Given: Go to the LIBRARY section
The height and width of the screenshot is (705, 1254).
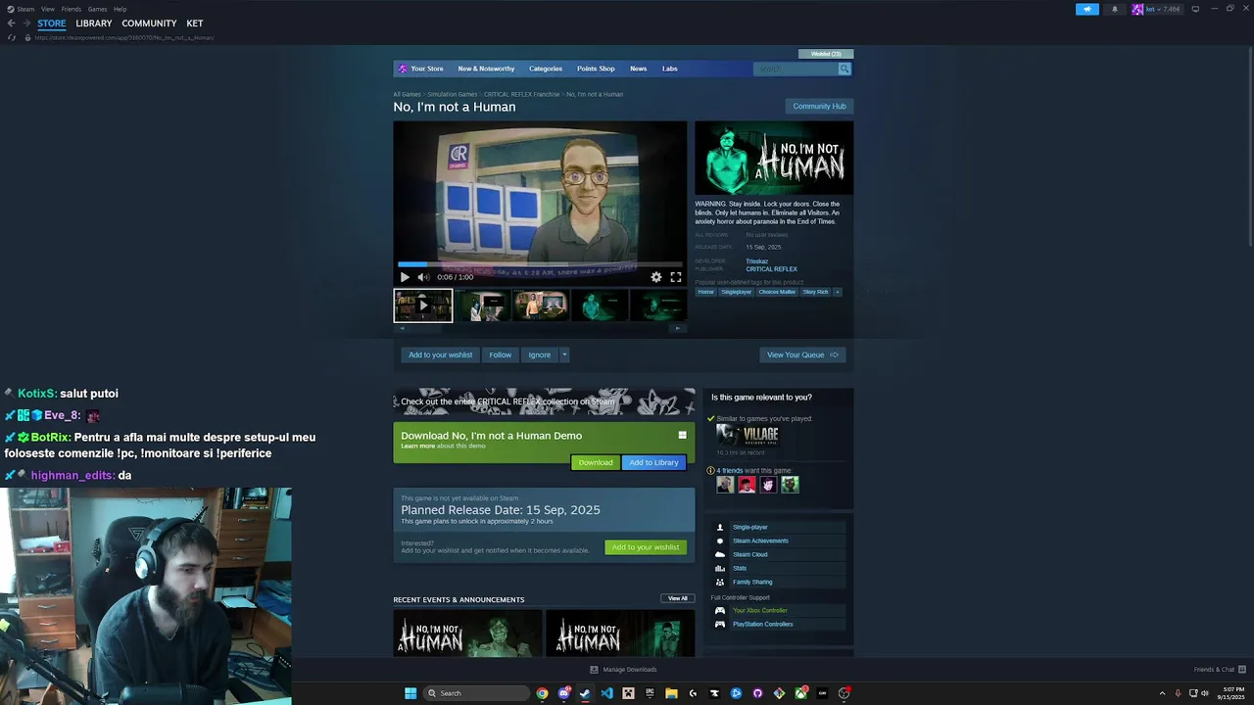Looking at the screenshot, I should (94, 23).
